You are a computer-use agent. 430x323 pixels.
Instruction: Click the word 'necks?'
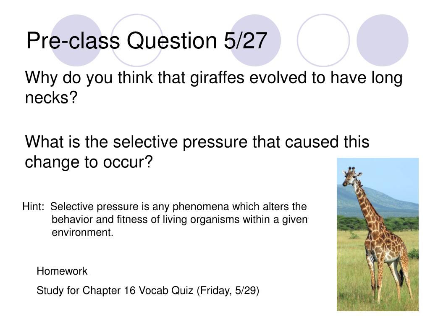click(x=51, y=98)
